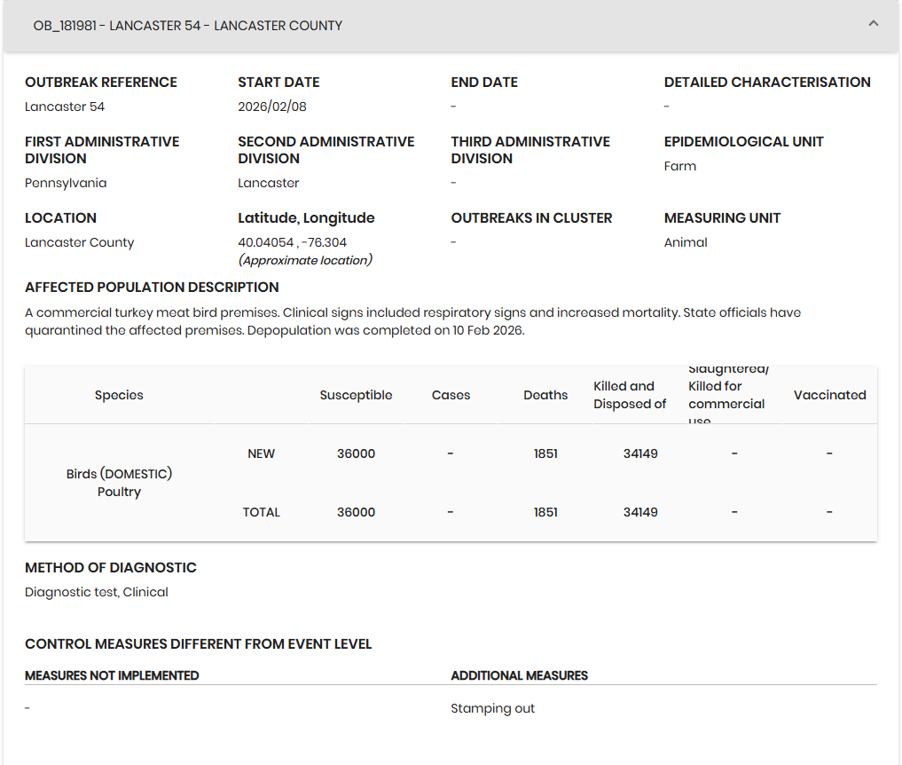Click the NEW row label
Viewport: 902px width, 765px height.
point(261,453)
